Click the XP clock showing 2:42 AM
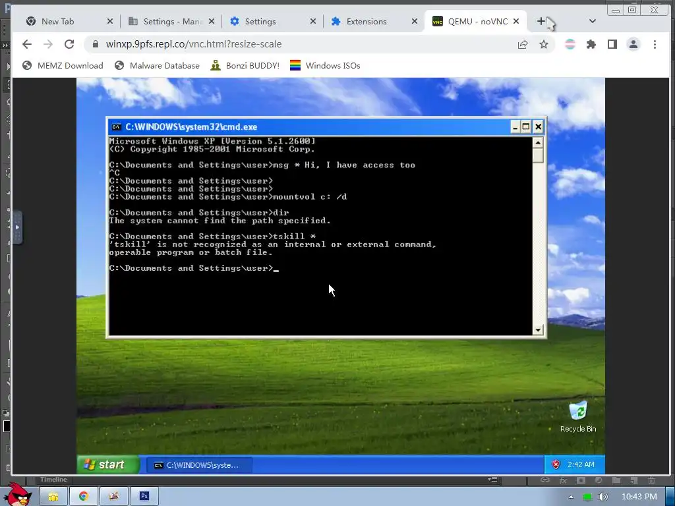 coord(581,464)
